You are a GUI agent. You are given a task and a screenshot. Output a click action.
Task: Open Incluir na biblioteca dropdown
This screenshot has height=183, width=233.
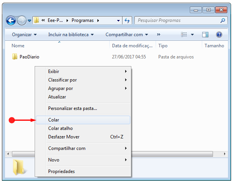point(71,35)
